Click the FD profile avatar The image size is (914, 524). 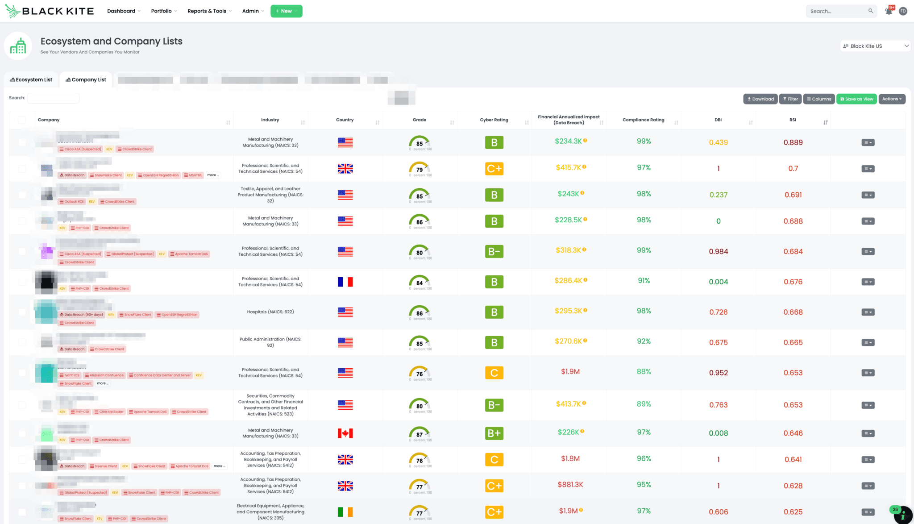click(903, 11)
